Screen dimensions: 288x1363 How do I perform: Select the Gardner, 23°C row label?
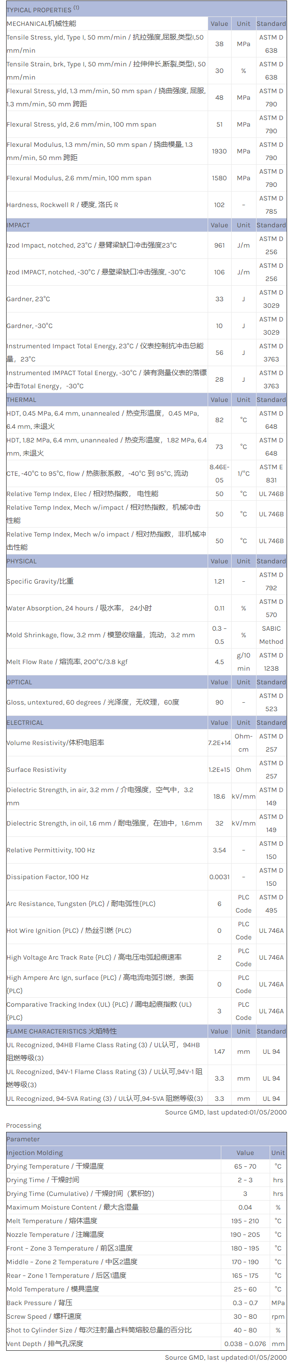click(29, 299)
